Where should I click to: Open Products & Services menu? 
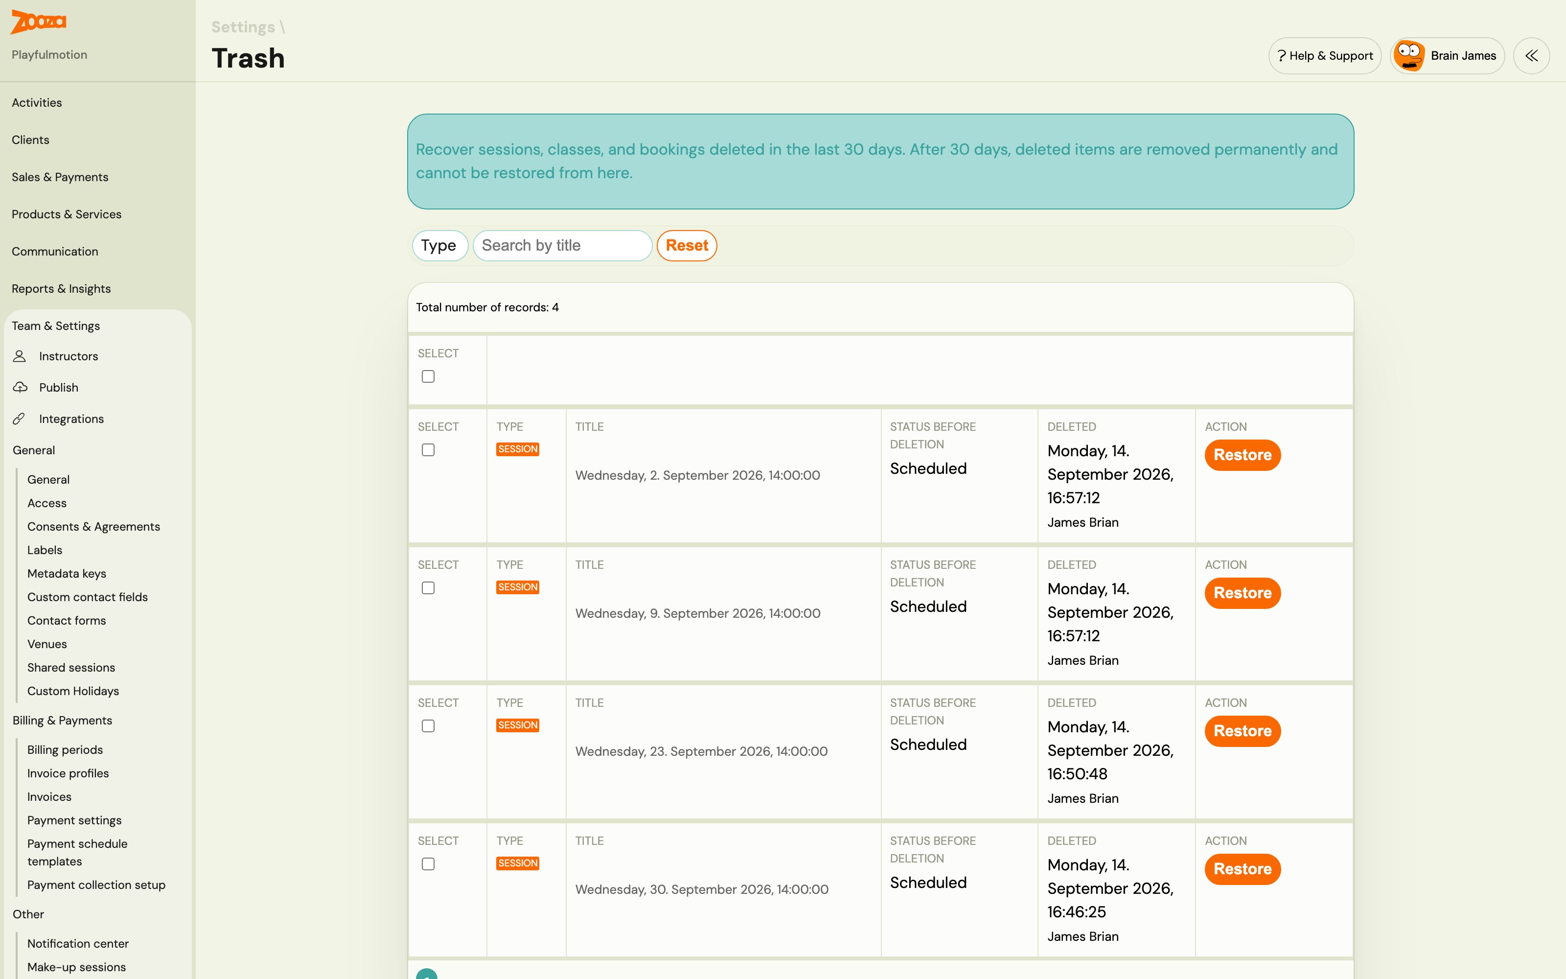pyautogui.click(x=67, y=214)
